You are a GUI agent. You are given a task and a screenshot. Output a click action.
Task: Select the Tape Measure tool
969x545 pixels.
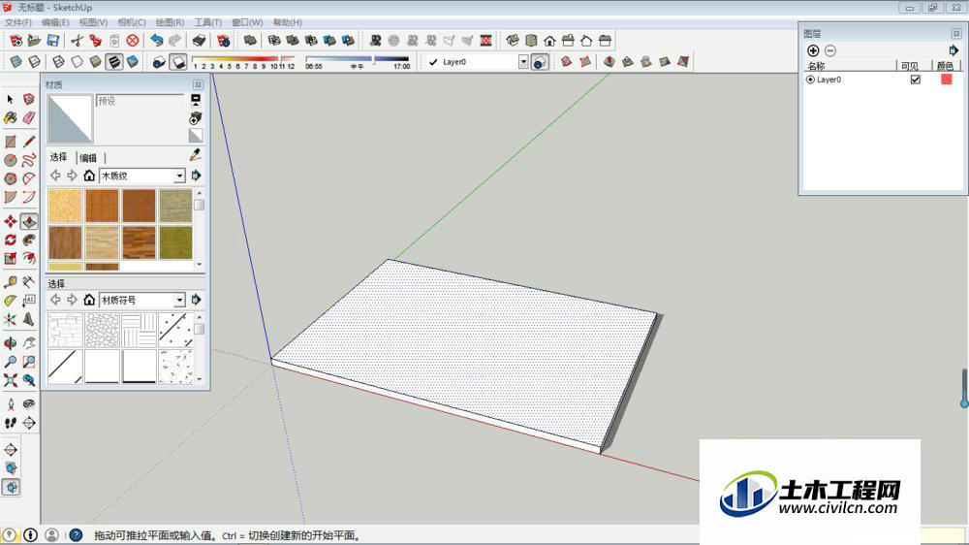10,282
